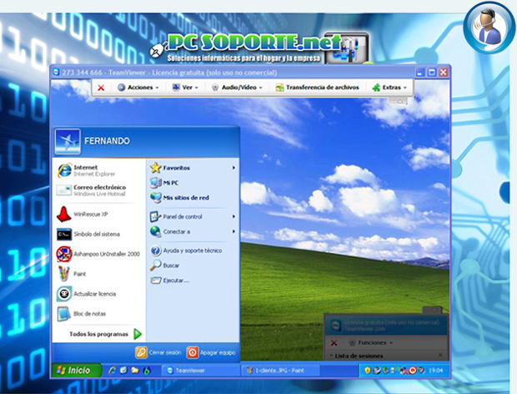Open Paint from the Start menu

(82, 273)
